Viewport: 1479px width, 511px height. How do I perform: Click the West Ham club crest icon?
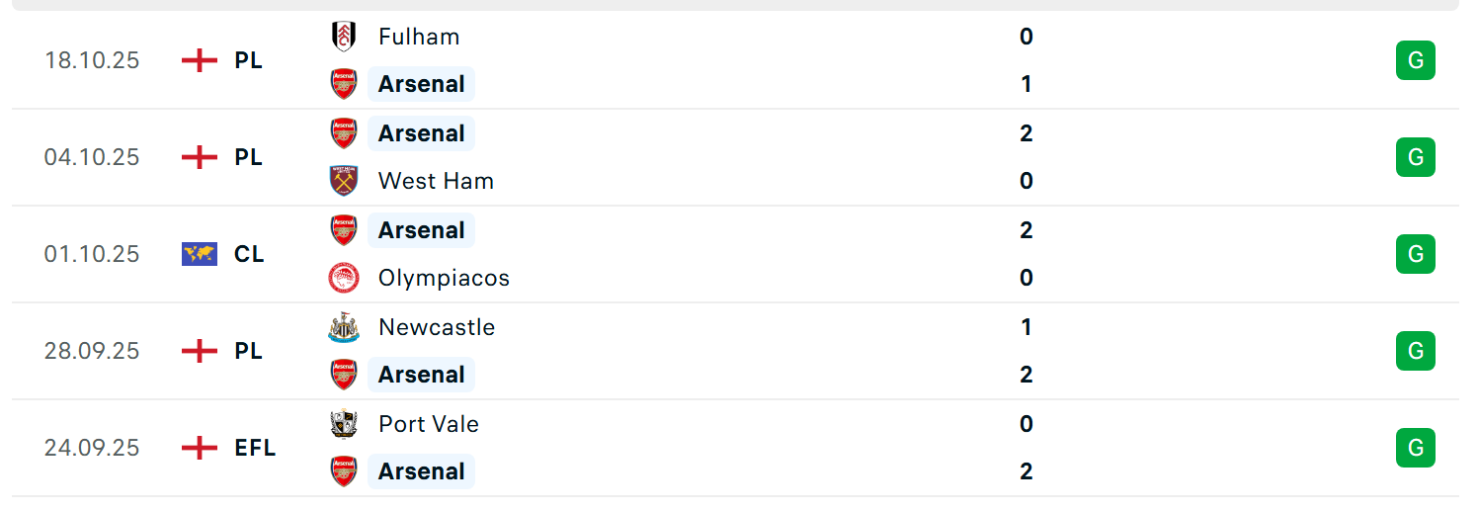point(343,181)
